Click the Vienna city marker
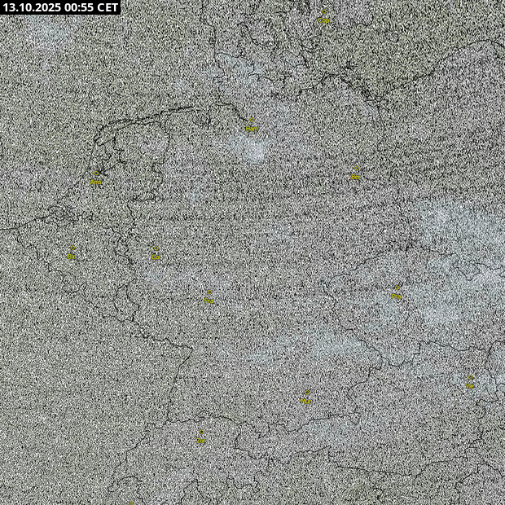The height and width of the screenshot is (505, 505). click(x=470, y=384)
